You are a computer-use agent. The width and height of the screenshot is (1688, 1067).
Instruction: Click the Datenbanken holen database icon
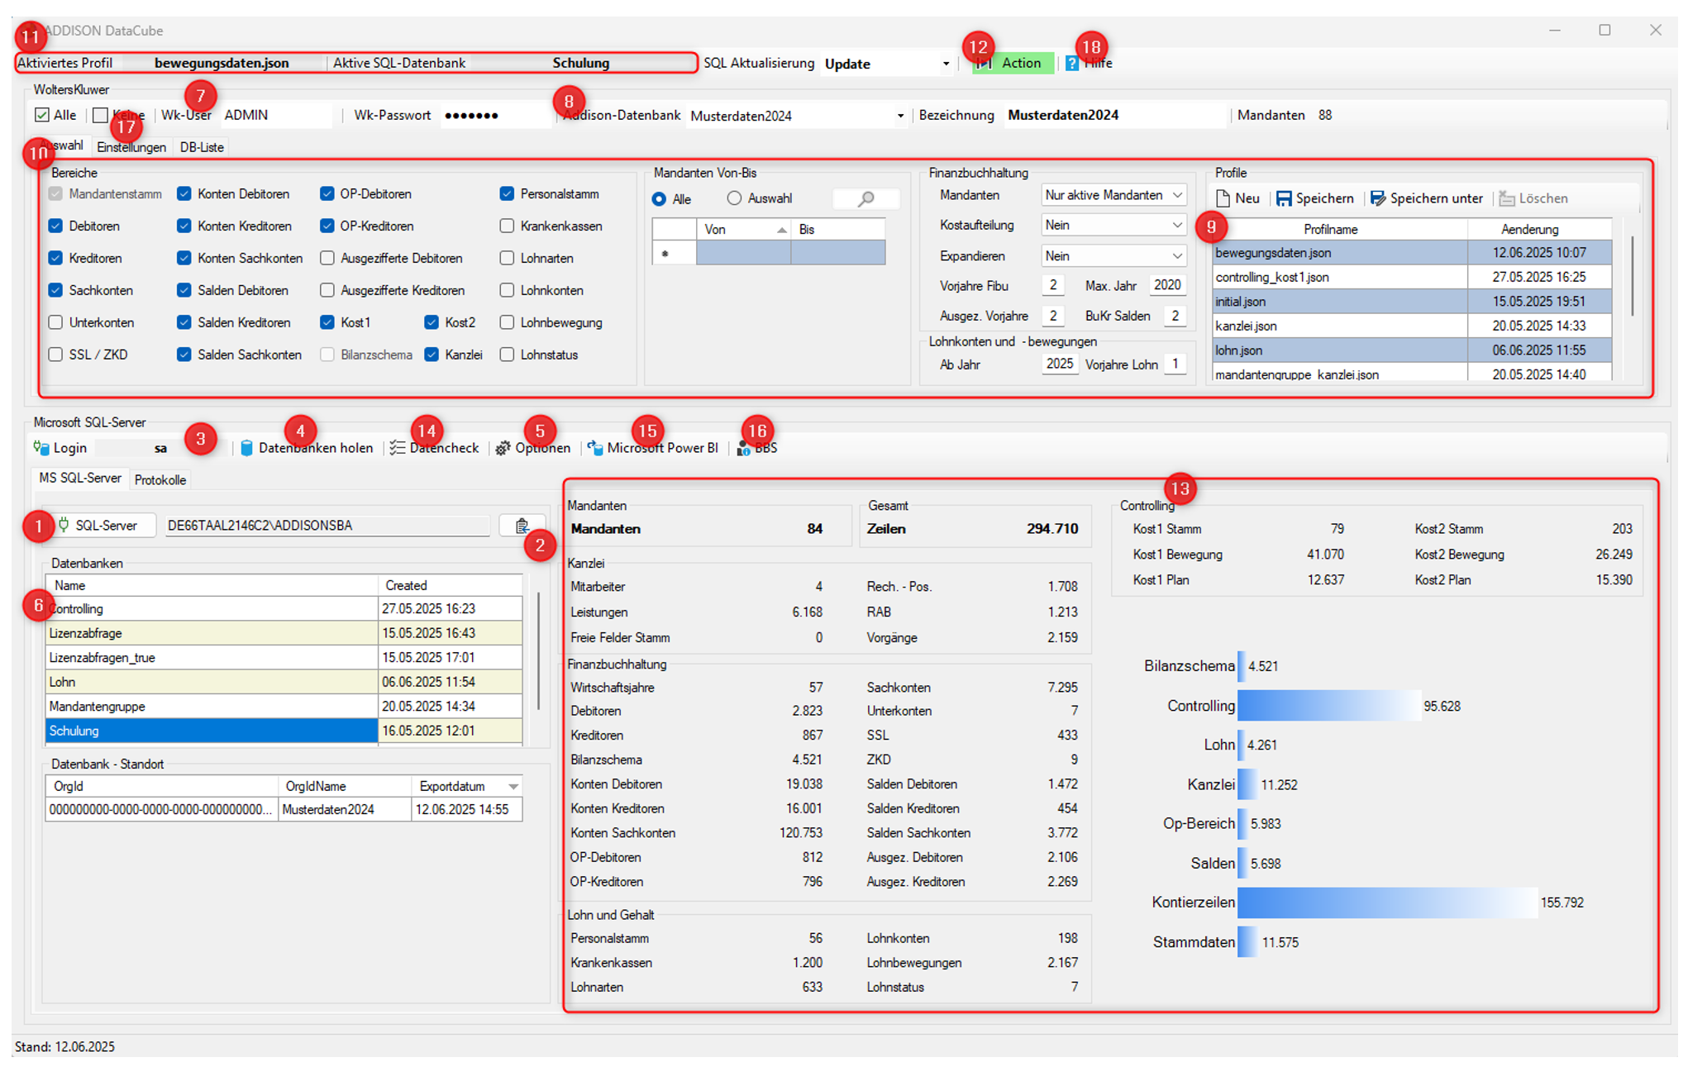click(246, 448)
